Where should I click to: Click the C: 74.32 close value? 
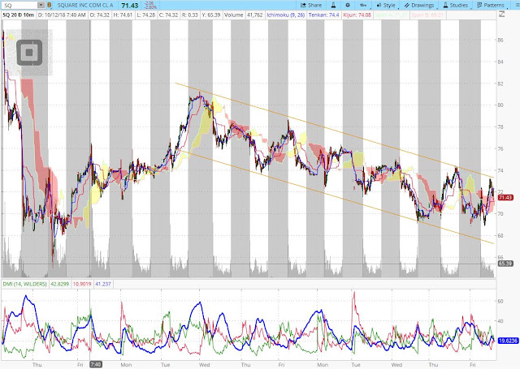[x=168, y=15]
